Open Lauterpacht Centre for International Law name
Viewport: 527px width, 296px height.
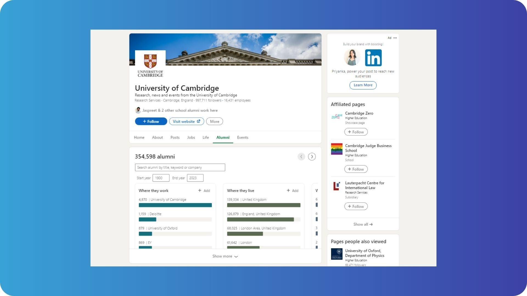pyautogui.click(x=365, y=186)
